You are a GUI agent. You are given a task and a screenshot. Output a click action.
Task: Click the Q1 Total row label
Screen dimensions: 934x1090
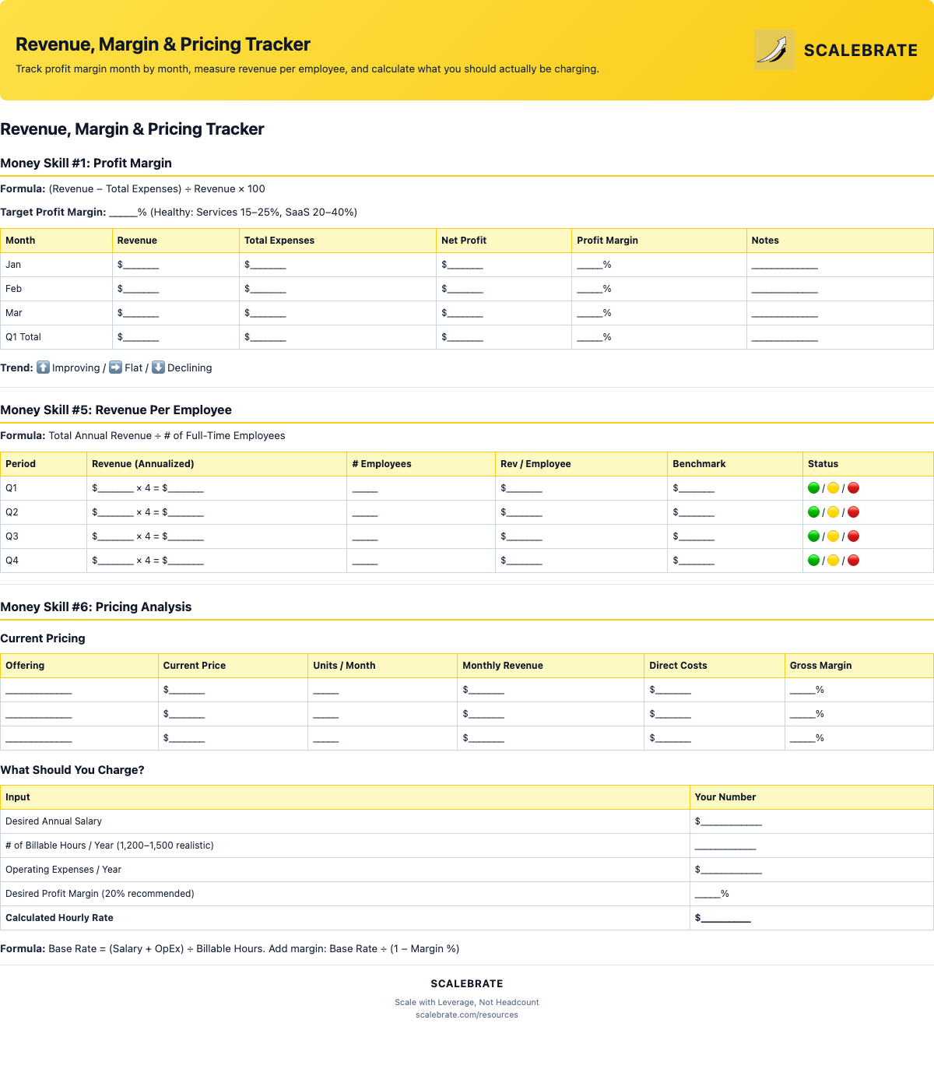(x=23, y=337)
